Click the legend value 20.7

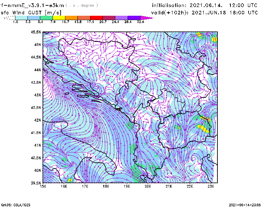point(103,22)
